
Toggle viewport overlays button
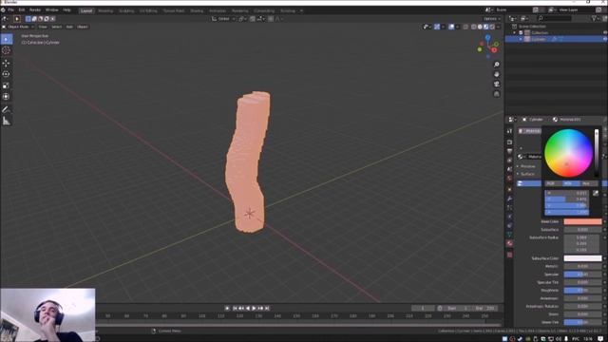451,27
